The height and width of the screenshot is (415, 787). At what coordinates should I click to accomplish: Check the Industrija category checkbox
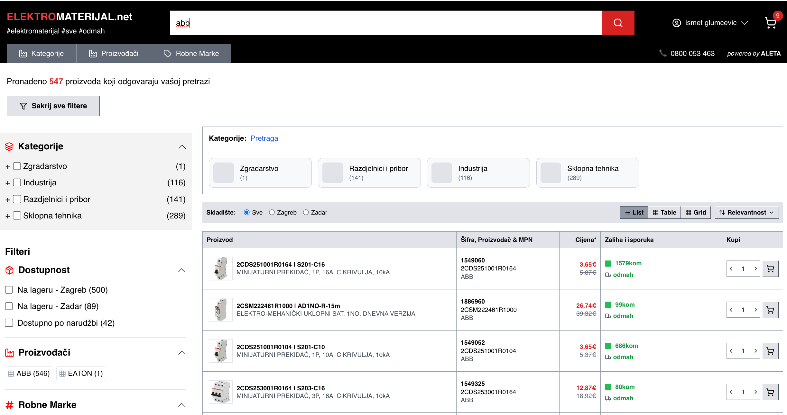pyautogui.click(x=17, y=182)
